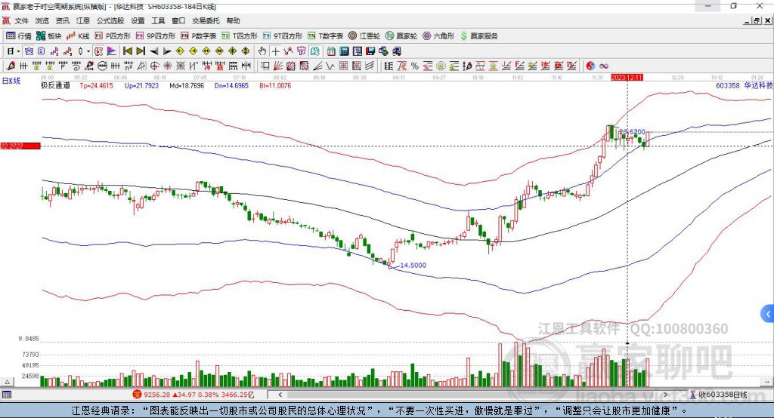Click the red floppy save icon

pyautogui.click(x=370, y=51)
